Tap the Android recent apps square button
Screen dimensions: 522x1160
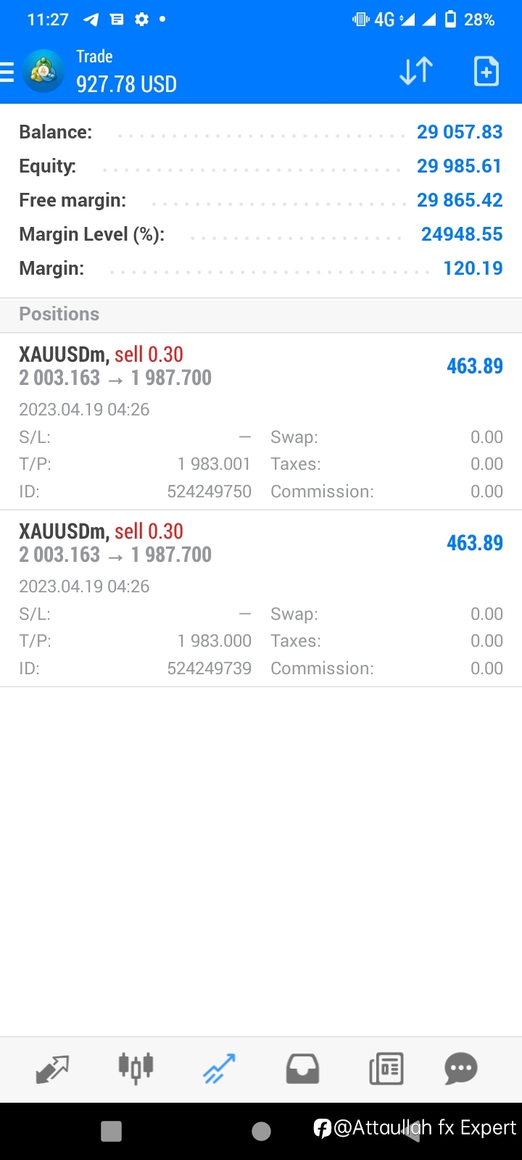(111, 1131)
